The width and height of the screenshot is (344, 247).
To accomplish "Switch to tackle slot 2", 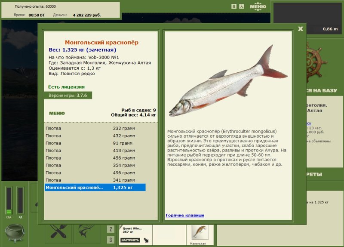I will [x=111, y=229].
